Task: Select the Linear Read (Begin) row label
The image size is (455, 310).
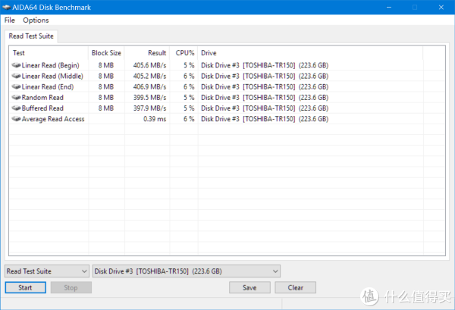Action: click(51, 65)
